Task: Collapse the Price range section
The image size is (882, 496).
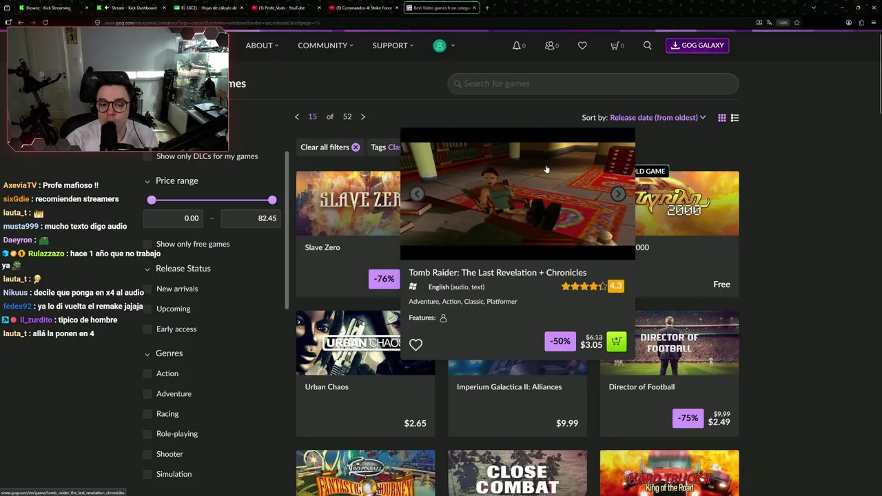Action: tap(147, 181)
